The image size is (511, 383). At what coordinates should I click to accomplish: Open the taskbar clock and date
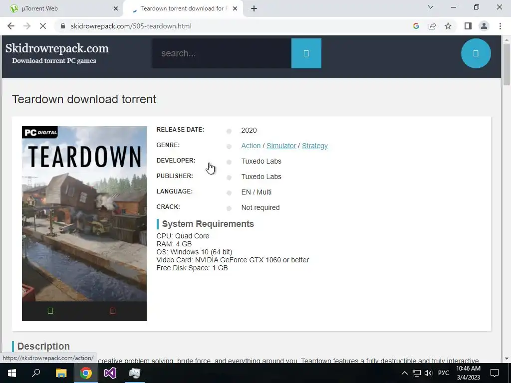[x=468, y=373]
